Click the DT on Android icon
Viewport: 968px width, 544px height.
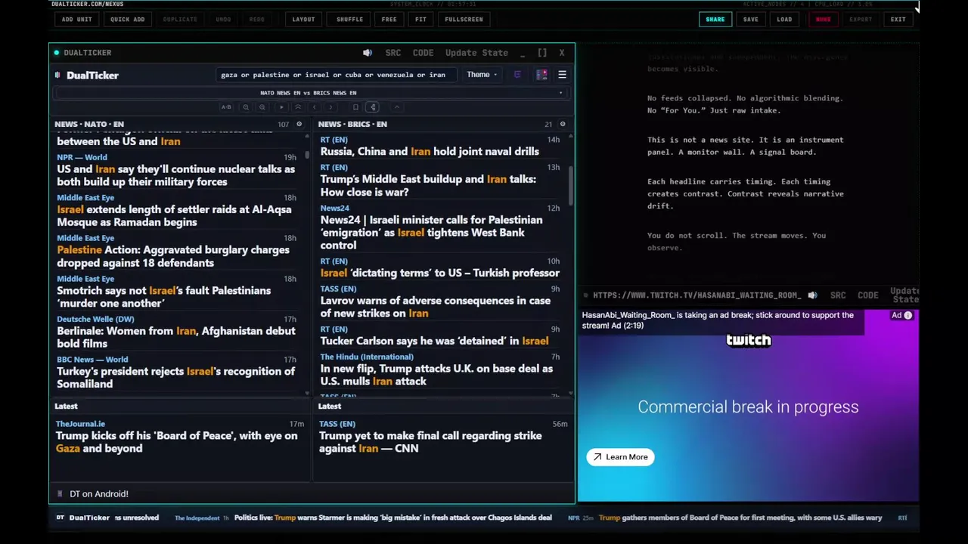click(60, 493)
